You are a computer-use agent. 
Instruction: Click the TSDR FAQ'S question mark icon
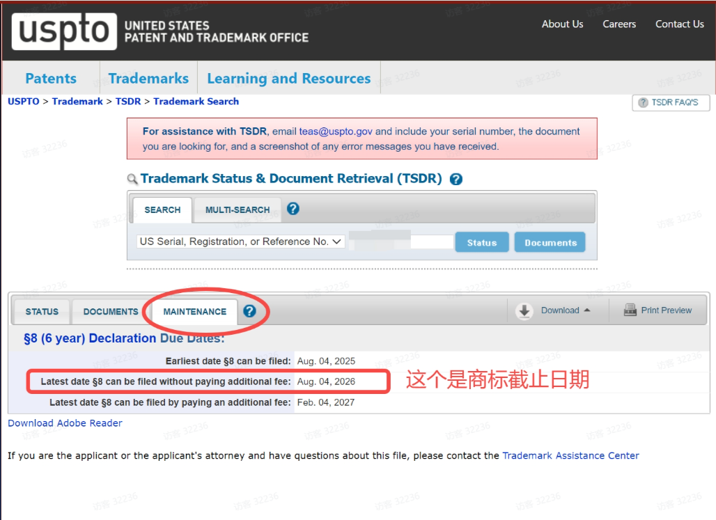coord(643,103)
